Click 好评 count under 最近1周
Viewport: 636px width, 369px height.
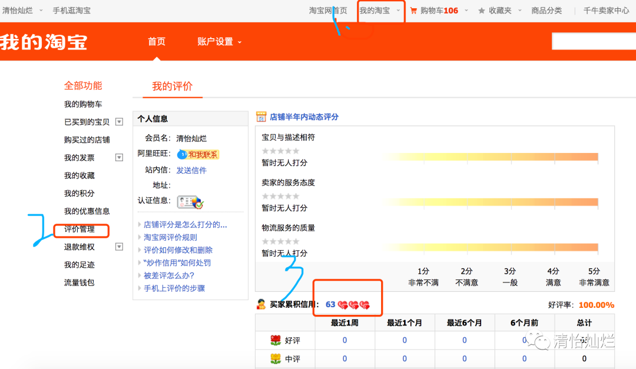click(344, 340)
